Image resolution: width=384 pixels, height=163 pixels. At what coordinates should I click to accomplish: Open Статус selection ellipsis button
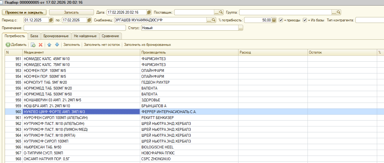click(241, 28)
